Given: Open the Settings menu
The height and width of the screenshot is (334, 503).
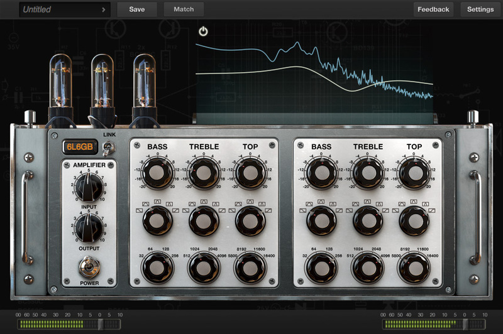Looking at the screenshot, I should click(x=480, y=9).
